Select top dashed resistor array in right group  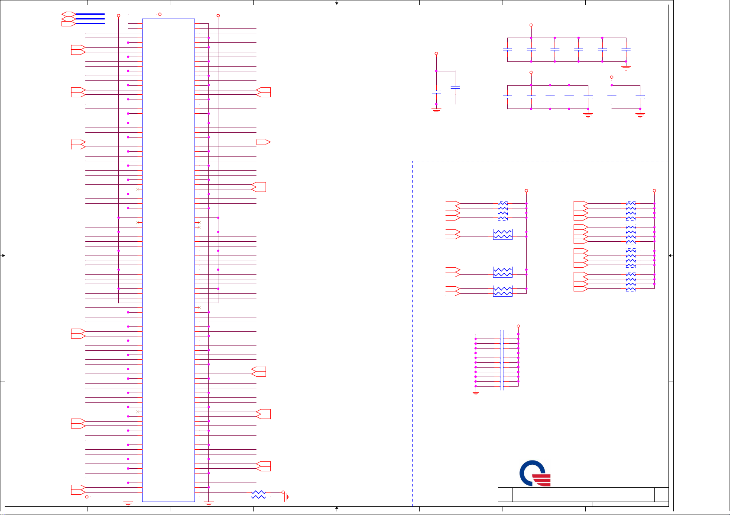(x=631, y=211)
